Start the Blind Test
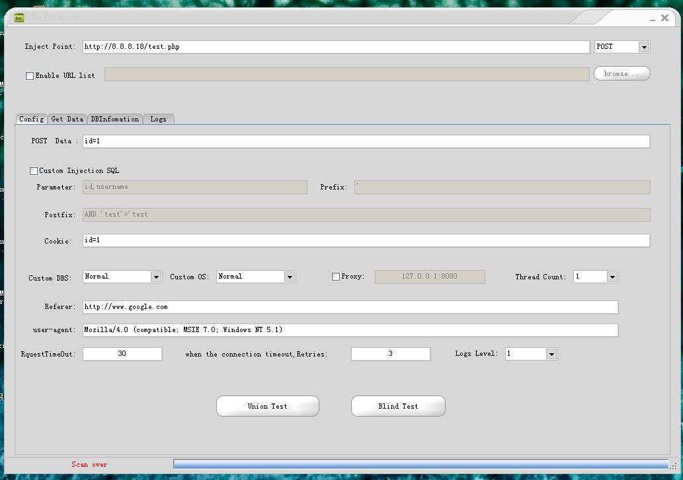Image resolution: width=683 pixels, height=480 pixels. coord(398,406)
